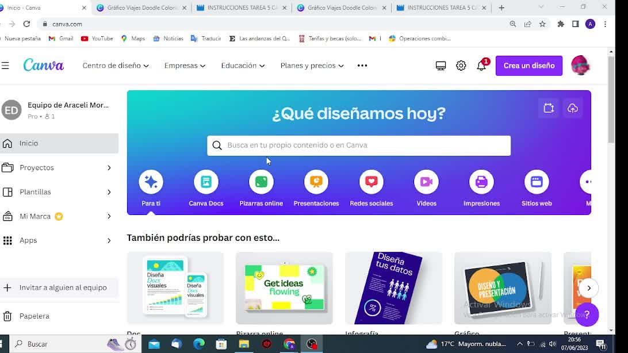Open Canva settings gear
The height and width of the screenshot is (353, 628).
pyautogui.click(x=461, y=66)
